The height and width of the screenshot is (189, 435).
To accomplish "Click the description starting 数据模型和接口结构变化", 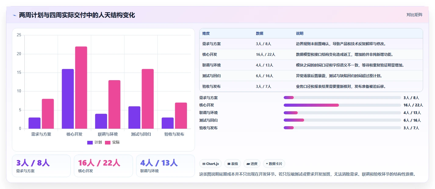I will pyautogui.click(x=344, y=55).
